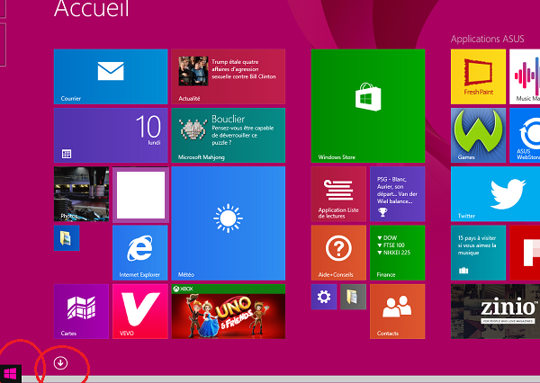Screen dimensions: 540x383
Task: Launch the VEVO app tile
Action: (x=139, y=311)
